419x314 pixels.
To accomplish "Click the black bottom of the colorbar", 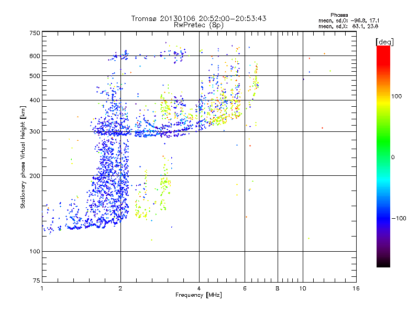I will click(x=383, y=263).
